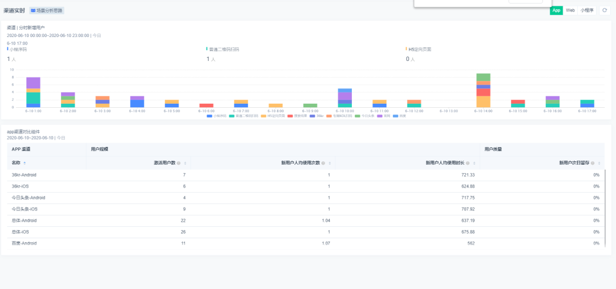This screenshot has height=289, width=616.
Task: Sort by 新用户人均使用次数 sort arrows
Action: pyautogui.click(x=330, y=163)
